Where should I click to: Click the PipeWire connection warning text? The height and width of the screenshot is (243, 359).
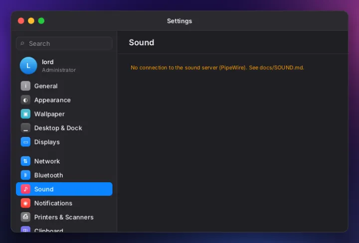pyautogui.click(x=217, y=68)
